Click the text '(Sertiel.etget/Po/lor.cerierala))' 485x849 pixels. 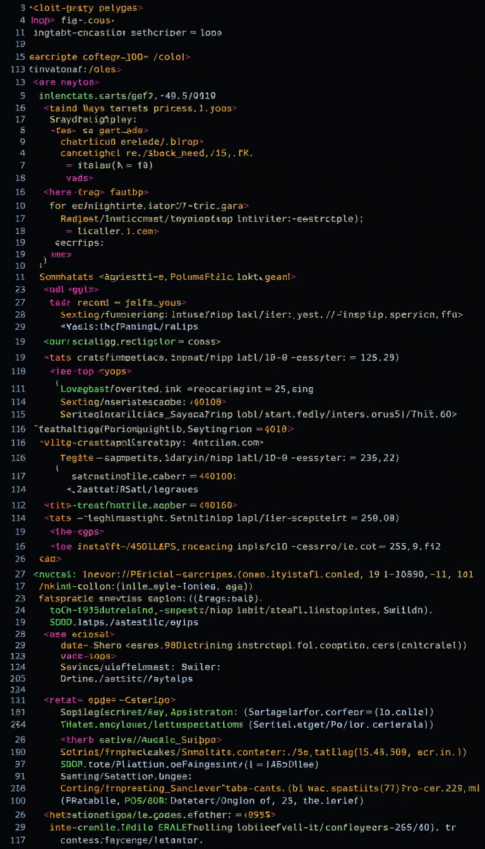coord(341,725)
